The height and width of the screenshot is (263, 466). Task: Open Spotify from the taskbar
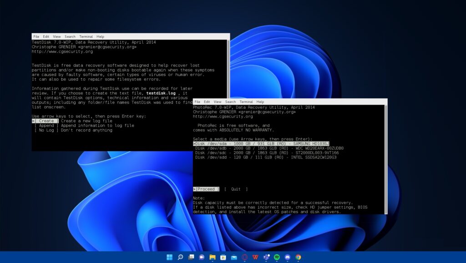277,257
